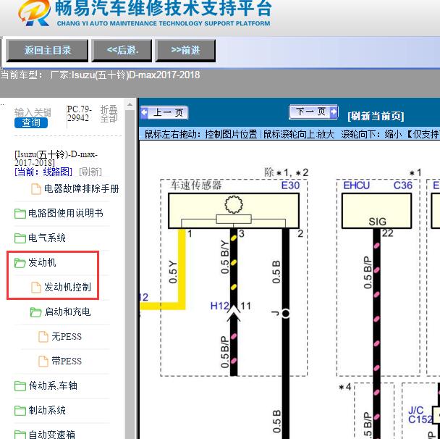Click the 车速传感器 label in diagram
Image resolution: width=440 pixels, height=439 pixels.
196,185
